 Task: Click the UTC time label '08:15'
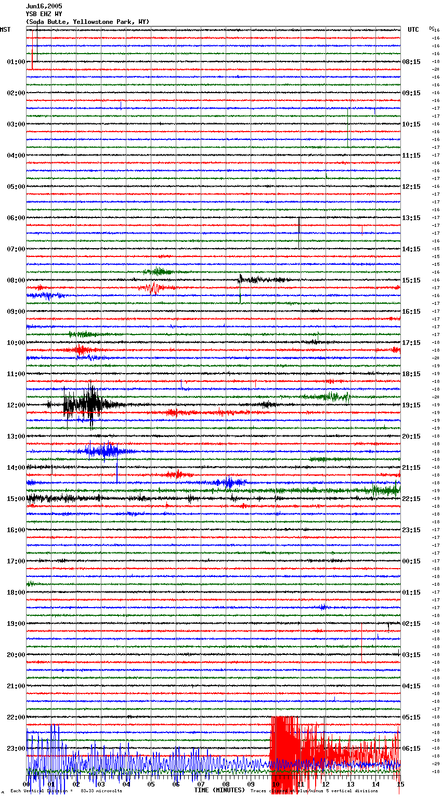411,62
